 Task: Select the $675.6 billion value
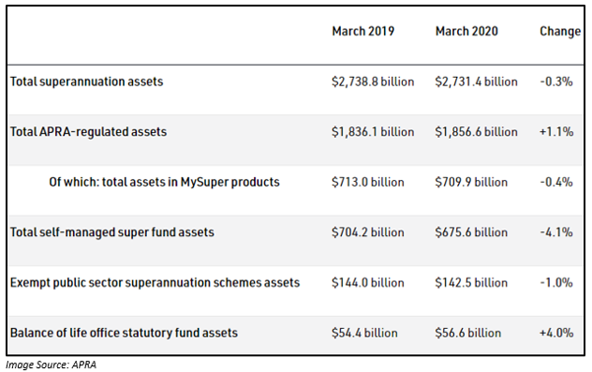471,232
